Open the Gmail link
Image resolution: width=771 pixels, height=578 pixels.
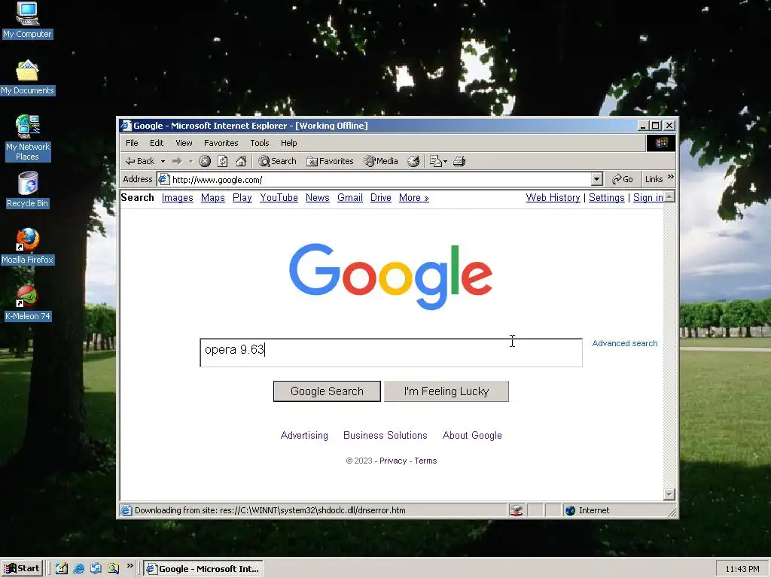coord(350,198)
